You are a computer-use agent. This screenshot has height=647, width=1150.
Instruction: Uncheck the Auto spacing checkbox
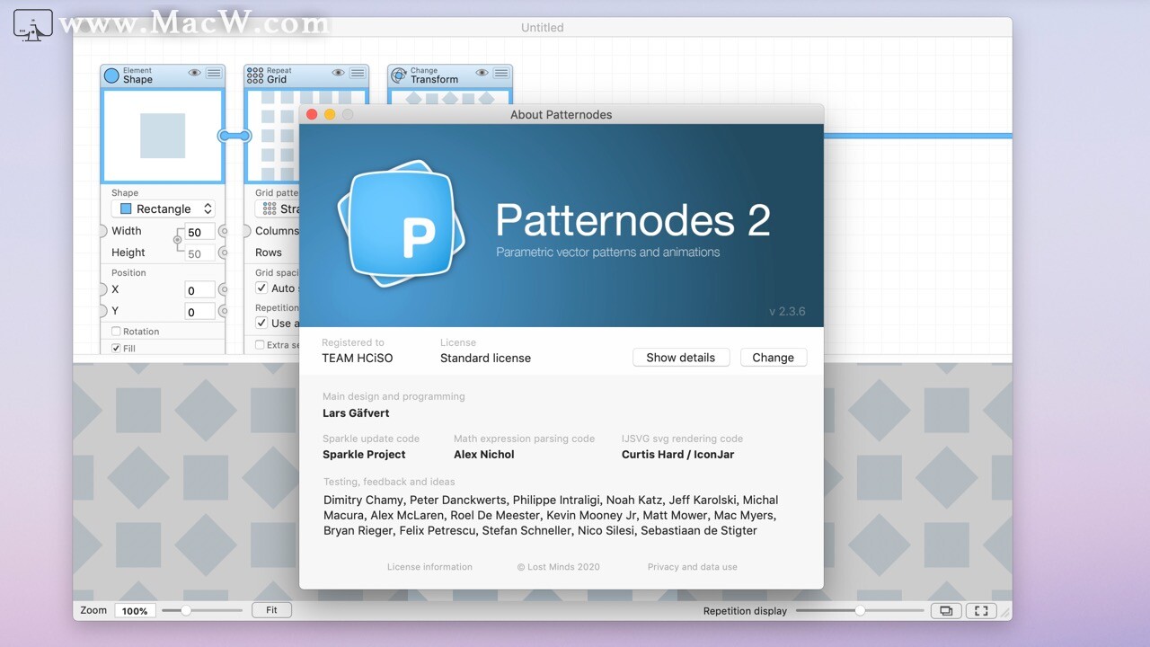261,288
